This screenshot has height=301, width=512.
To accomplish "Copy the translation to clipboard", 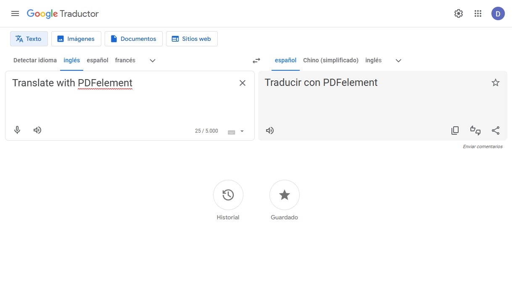I will click(455, 131).
